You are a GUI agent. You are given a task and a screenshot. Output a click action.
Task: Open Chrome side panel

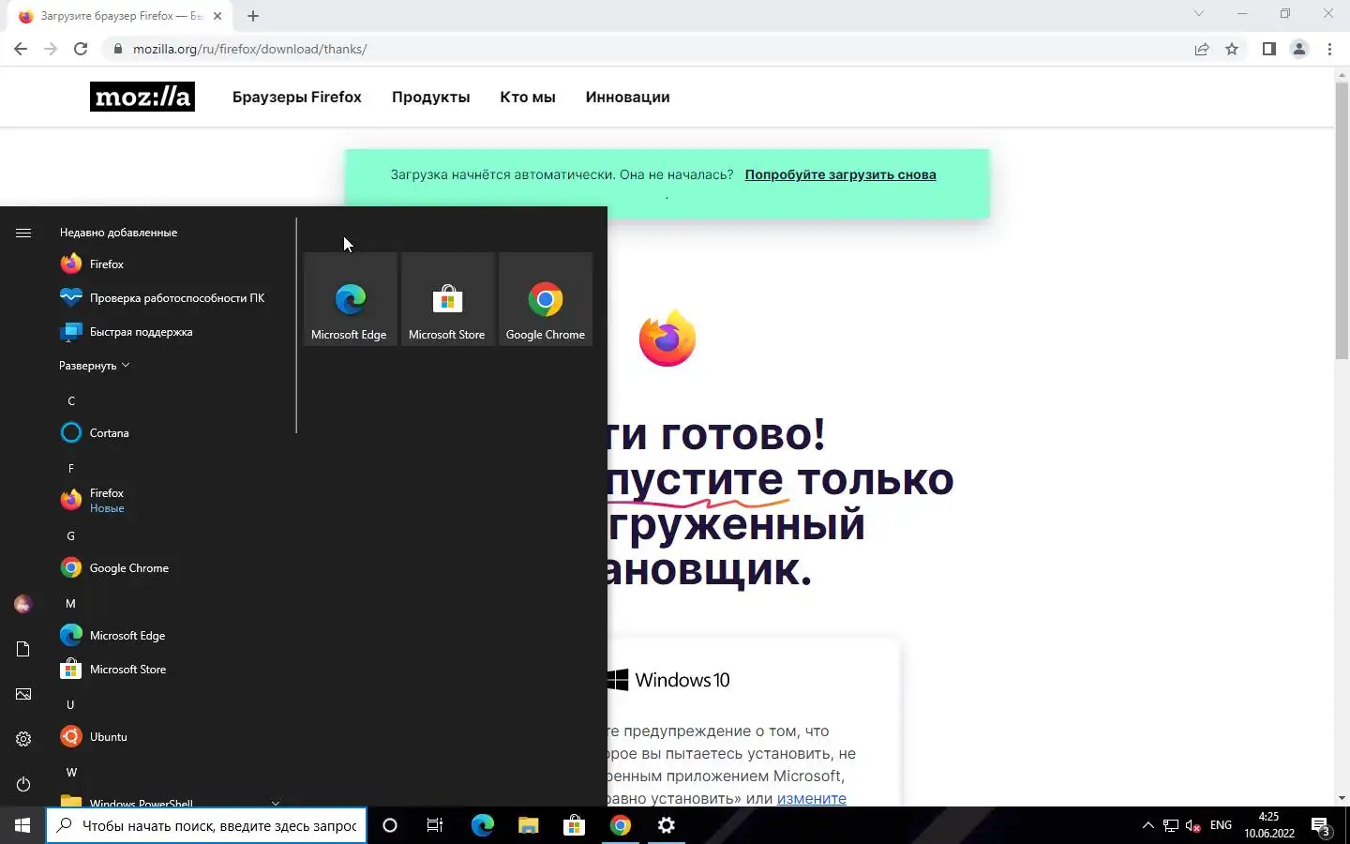tap(1268, 49)
